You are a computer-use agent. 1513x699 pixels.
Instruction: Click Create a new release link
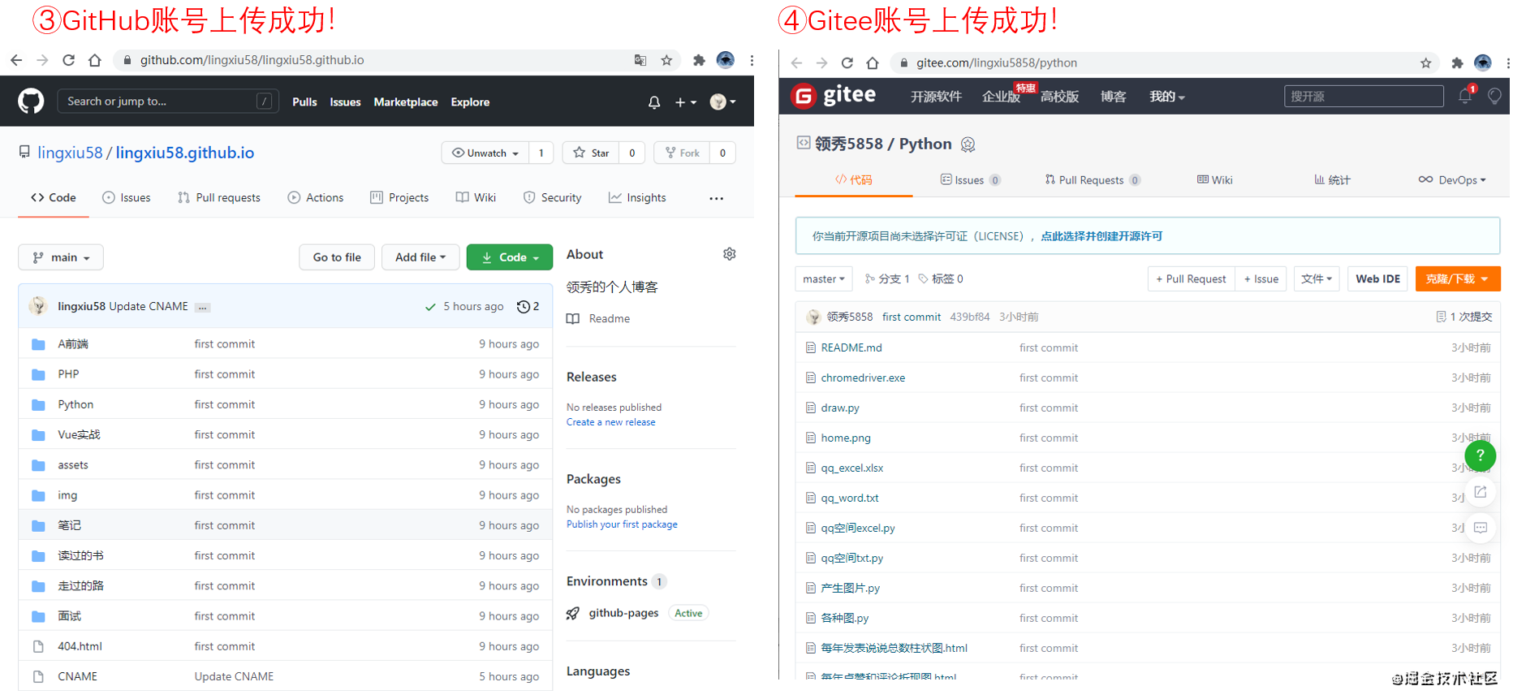pyautogui.click(x=610, y=422)
